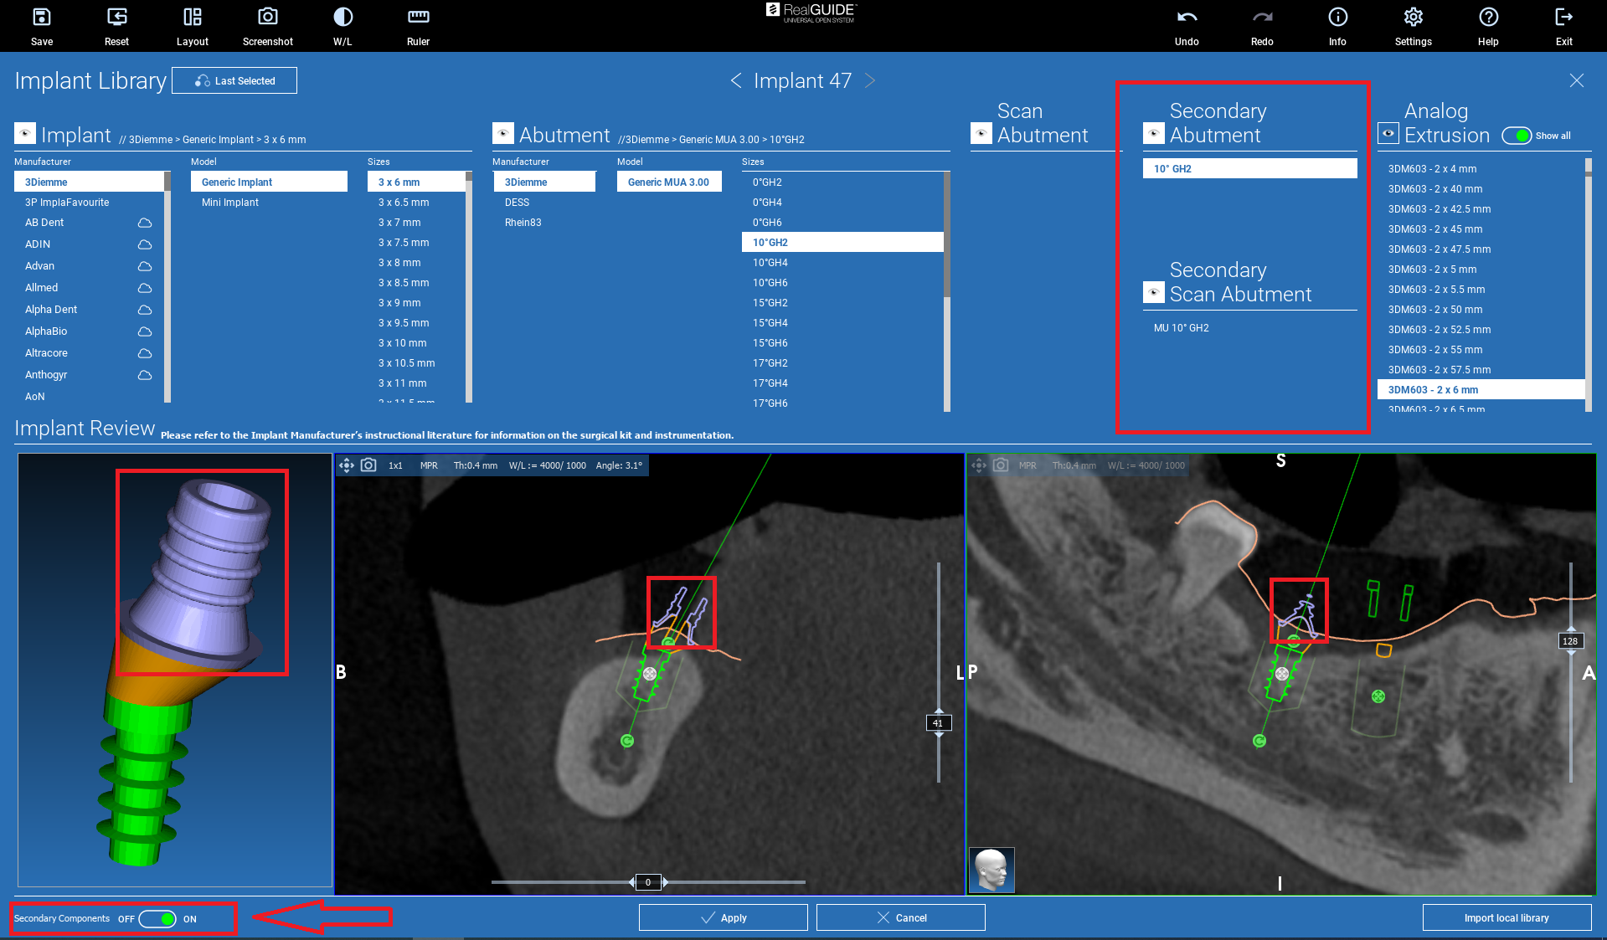
Task: Go to previous implant with left chevron
Action: click(736, 80)
